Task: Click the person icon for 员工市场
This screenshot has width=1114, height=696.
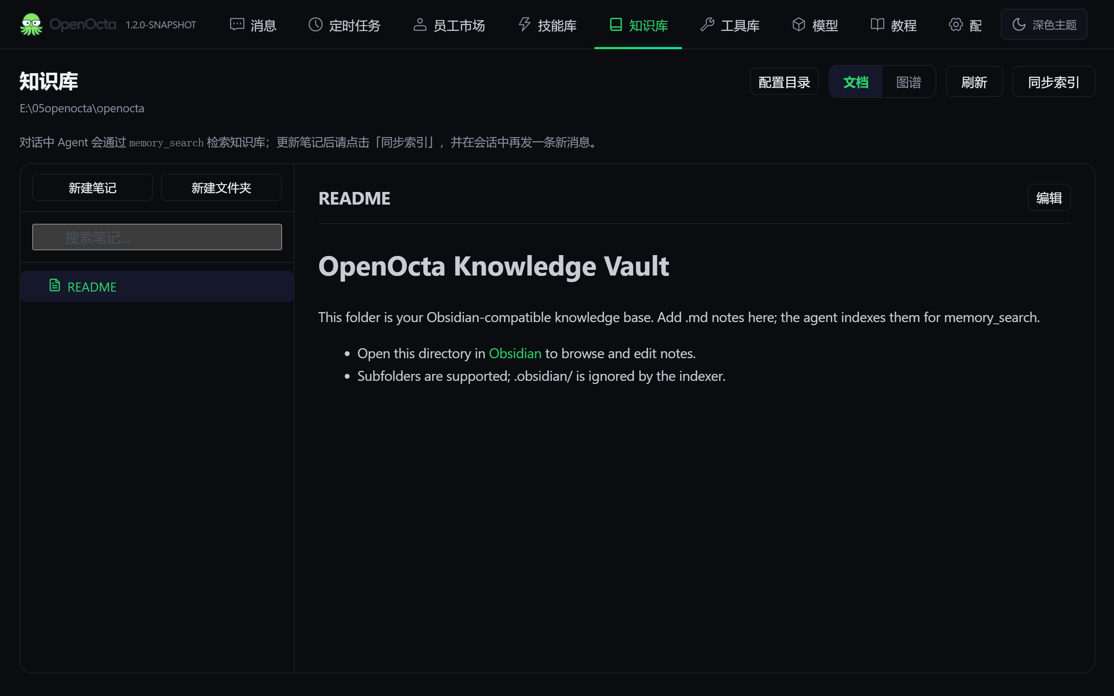Action: click(x=420, y=24)
